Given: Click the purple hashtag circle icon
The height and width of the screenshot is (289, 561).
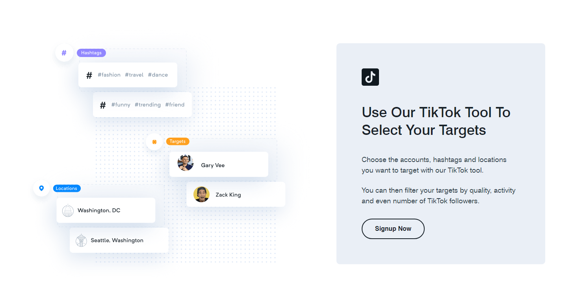Looking at the screenshot, I should (x=64, y=53).
